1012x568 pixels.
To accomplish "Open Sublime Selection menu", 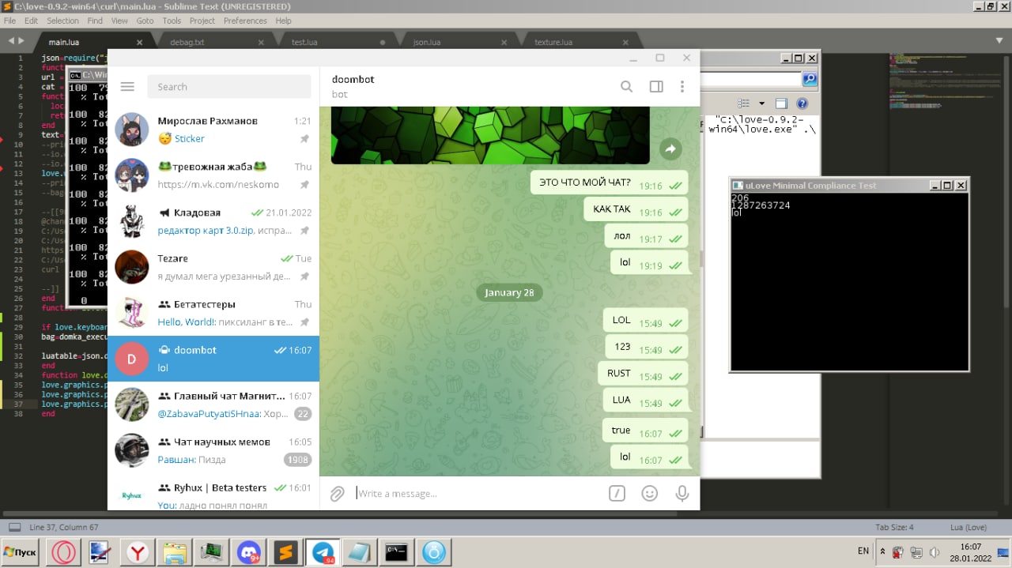I will (x=62, y=21).
